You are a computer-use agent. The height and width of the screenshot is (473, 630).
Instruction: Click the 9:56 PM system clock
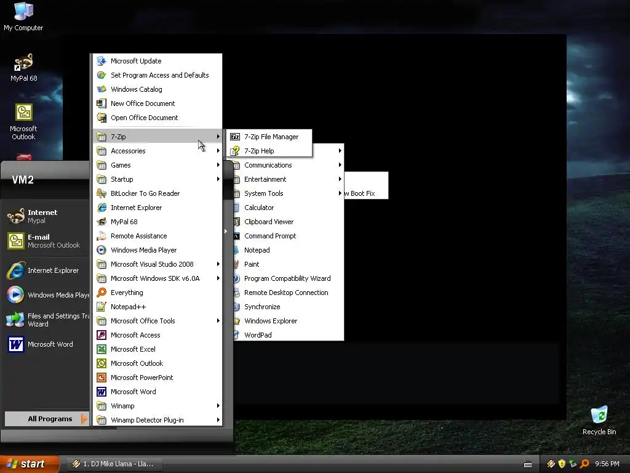click(607, 464)
